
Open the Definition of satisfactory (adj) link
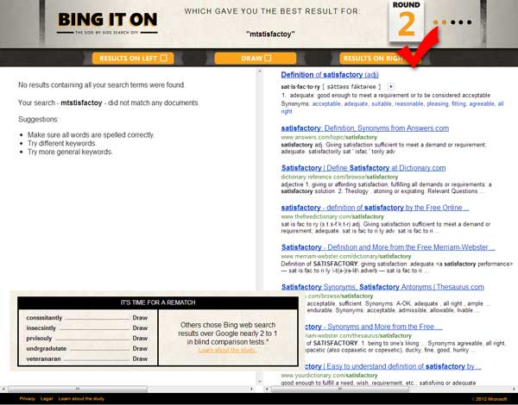coord(330,75)
